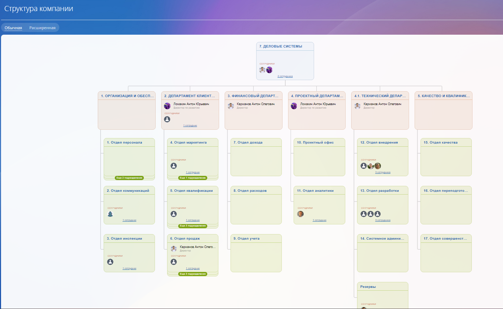Click director Карманов's avatar in Отдел продаж
Image resolution: width=503 pixels, height=309 pixels.
click(174, 249)
